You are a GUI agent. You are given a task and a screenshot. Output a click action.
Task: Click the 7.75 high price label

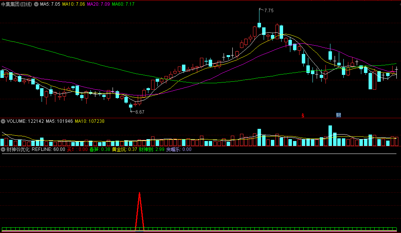[x=269, y=10]
